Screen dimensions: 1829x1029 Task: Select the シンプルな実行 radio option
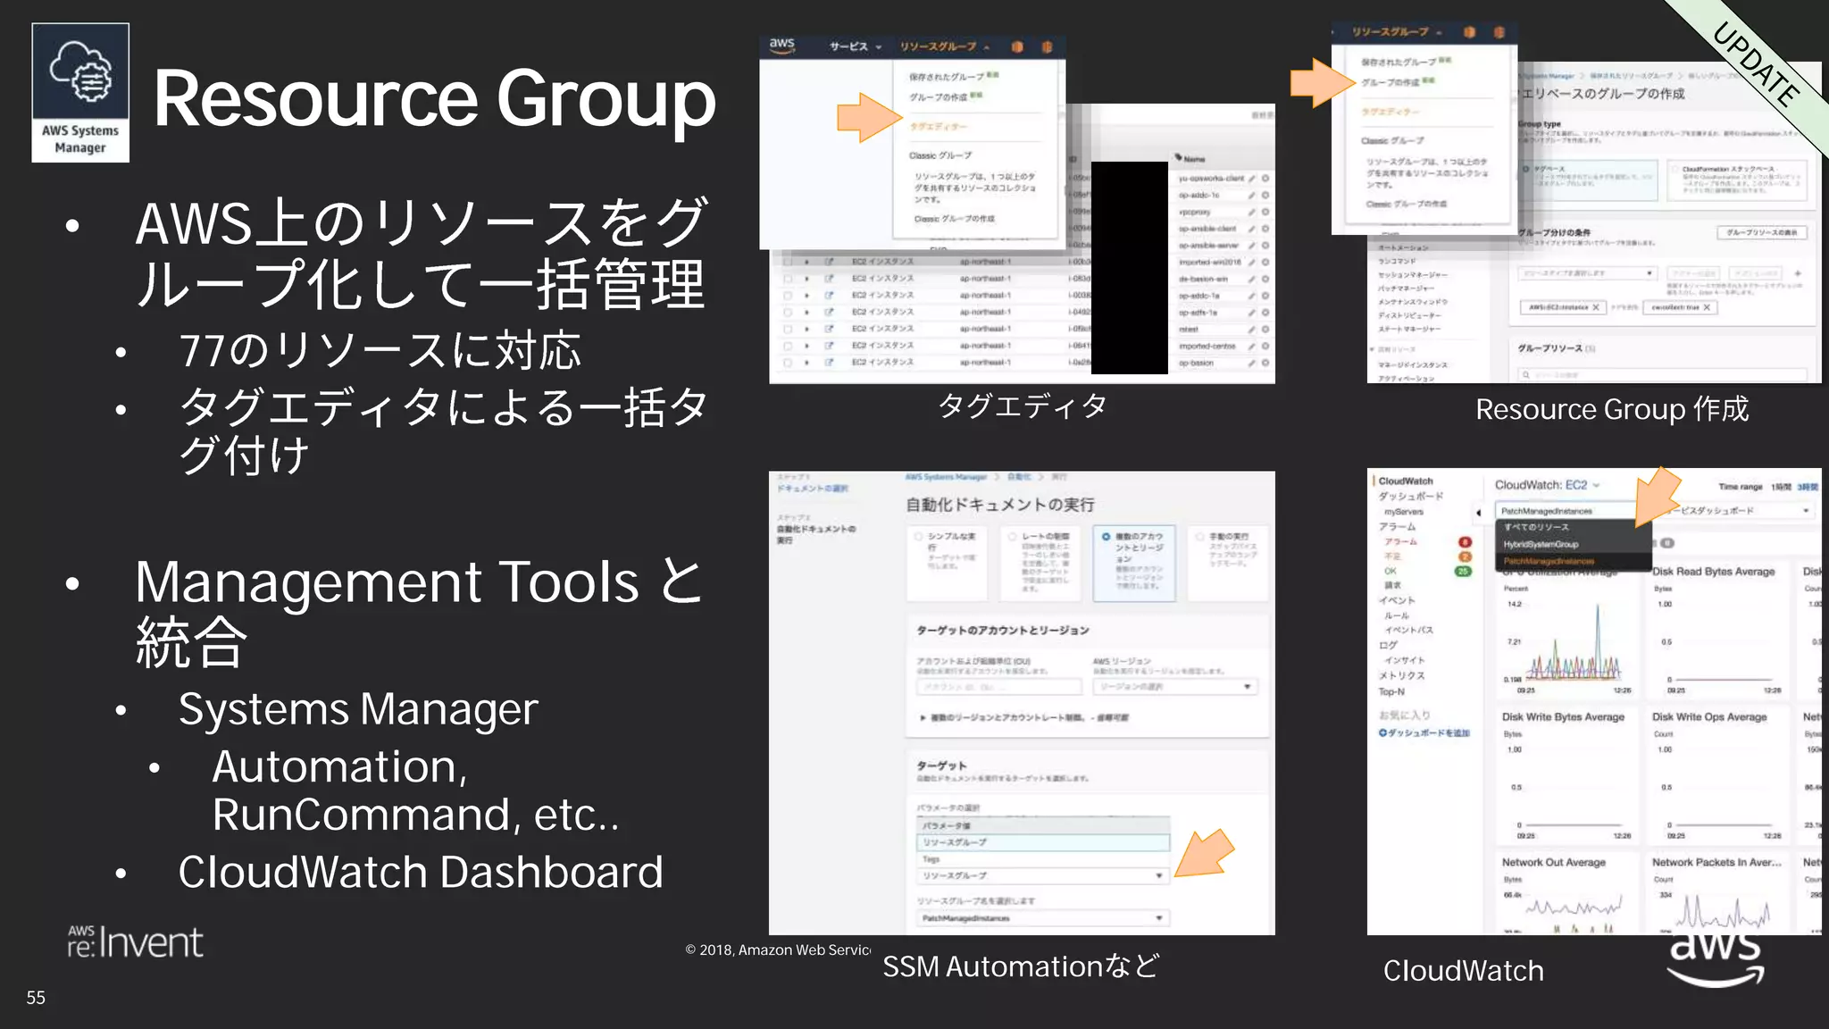click(918, 537)
